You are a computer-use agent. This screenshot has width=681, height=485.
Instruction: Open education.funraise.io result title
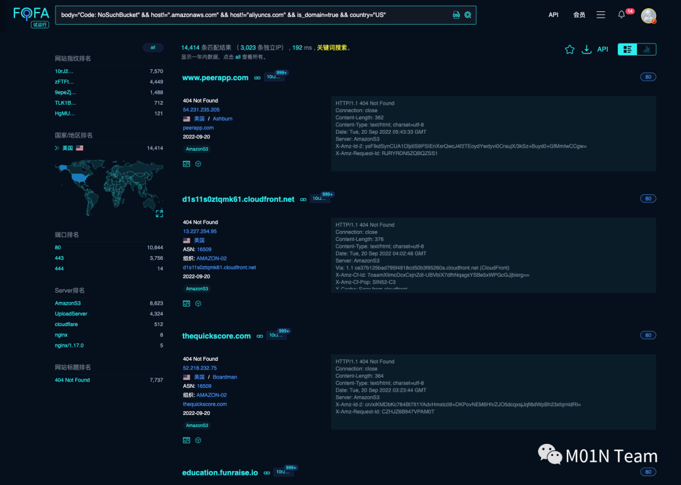pyautogui.click(x=220, y=472)
